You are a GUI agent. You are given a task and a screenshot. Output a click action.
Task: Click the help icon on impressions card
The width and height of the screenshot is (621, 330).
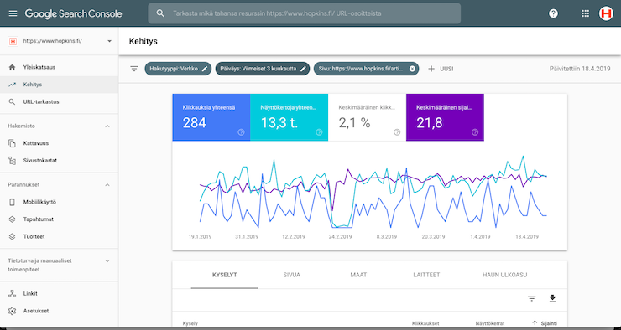coord(319,132)
